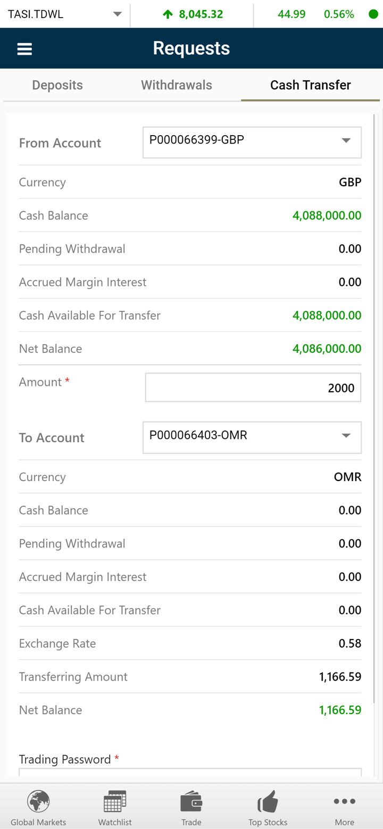
Task: Tap the Trade wallet icon
Action: click(x=191, y=801)
